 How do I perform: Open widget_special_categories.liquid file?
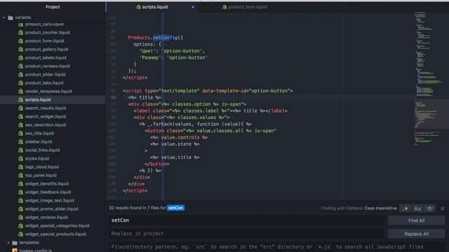[57, 225]
